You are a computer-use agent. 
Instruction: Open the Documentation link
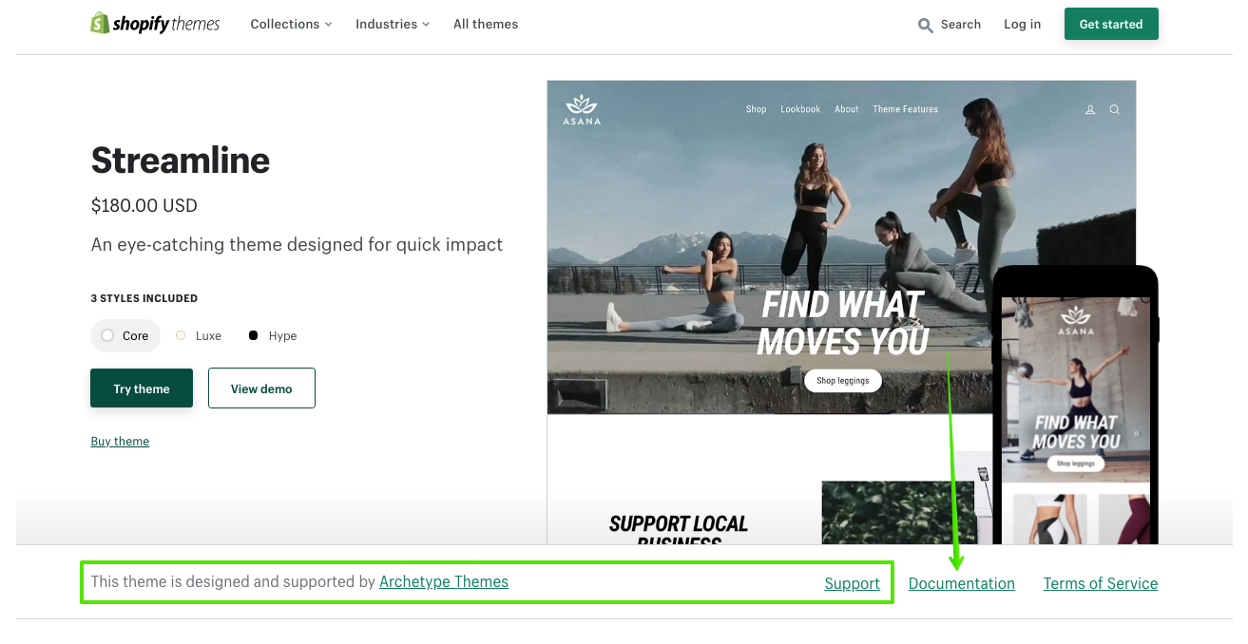(x=962, y=583)
